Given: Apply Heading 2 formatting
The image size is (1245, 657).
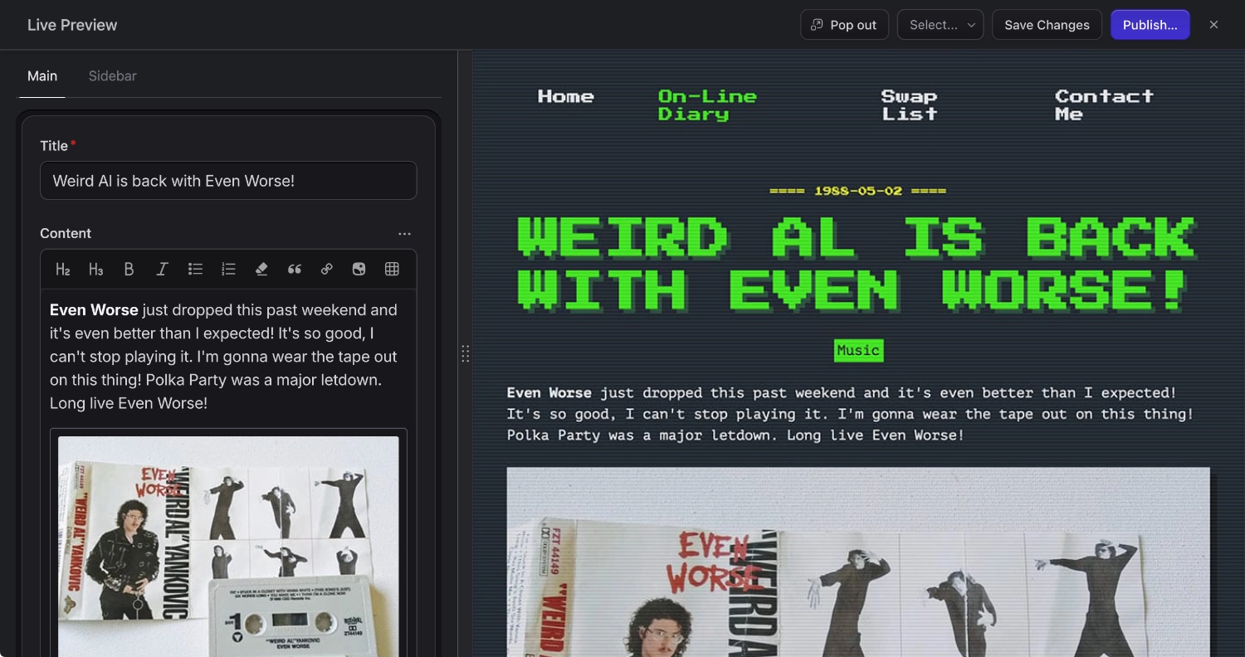Looking at the screenshot, I should (x=63, y=269).
